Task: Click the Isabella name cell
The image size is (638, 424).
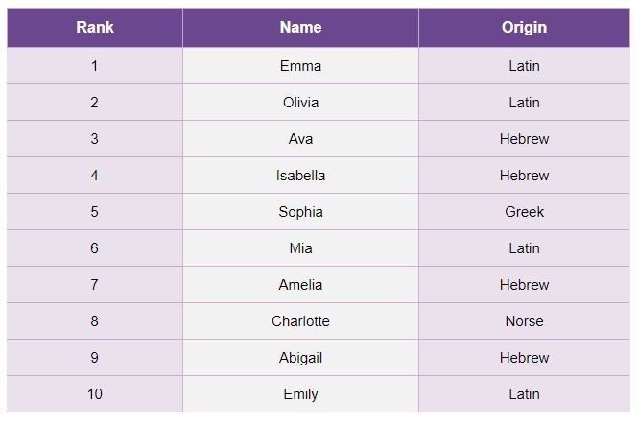Action: [x=300, y=176]
